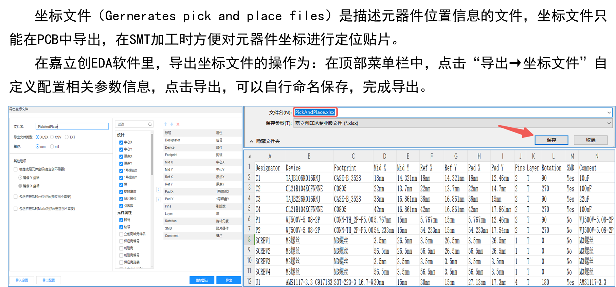
Task: Select the Comment row in the column list
Action: pos(203,236)
